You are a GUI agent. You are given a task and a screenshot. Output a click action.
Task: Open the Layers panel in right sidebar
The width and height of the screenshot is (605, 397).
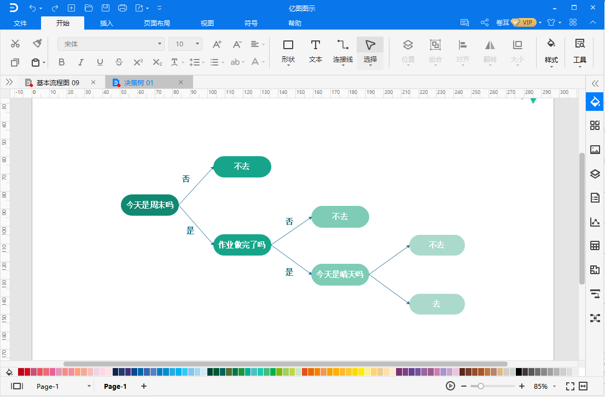[595, 174]
